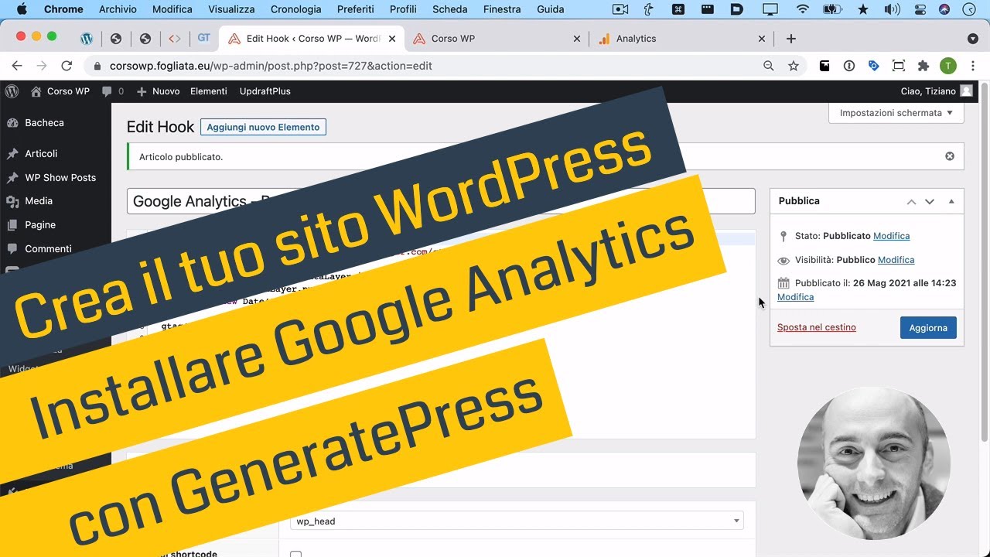Open the WordPress logo menu in admin bar

(x=12, y=91)
